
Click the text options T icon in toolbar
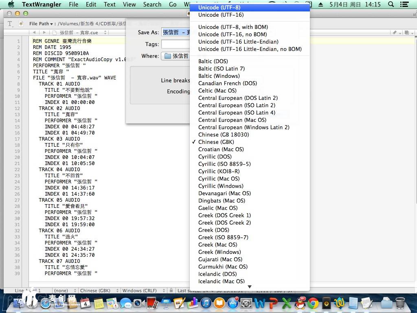(x=10, y=24)
